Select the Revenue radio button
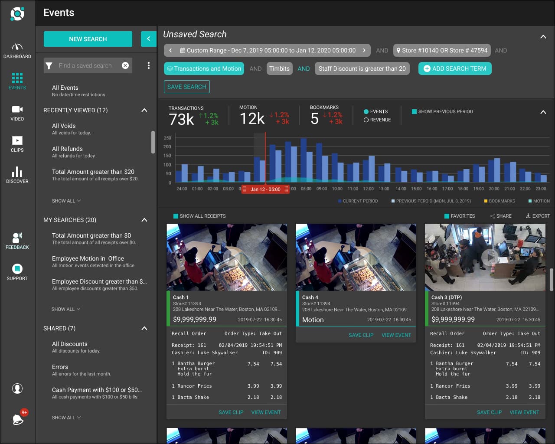This screenshot has height=444, width=555. click(366, 120)
